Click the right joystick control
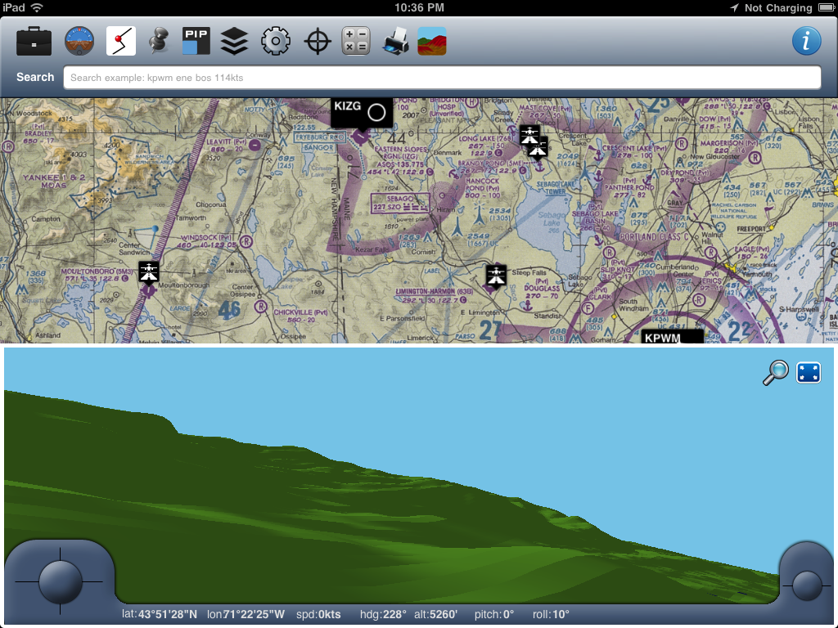Screen dimensions: 838x628 807,585
